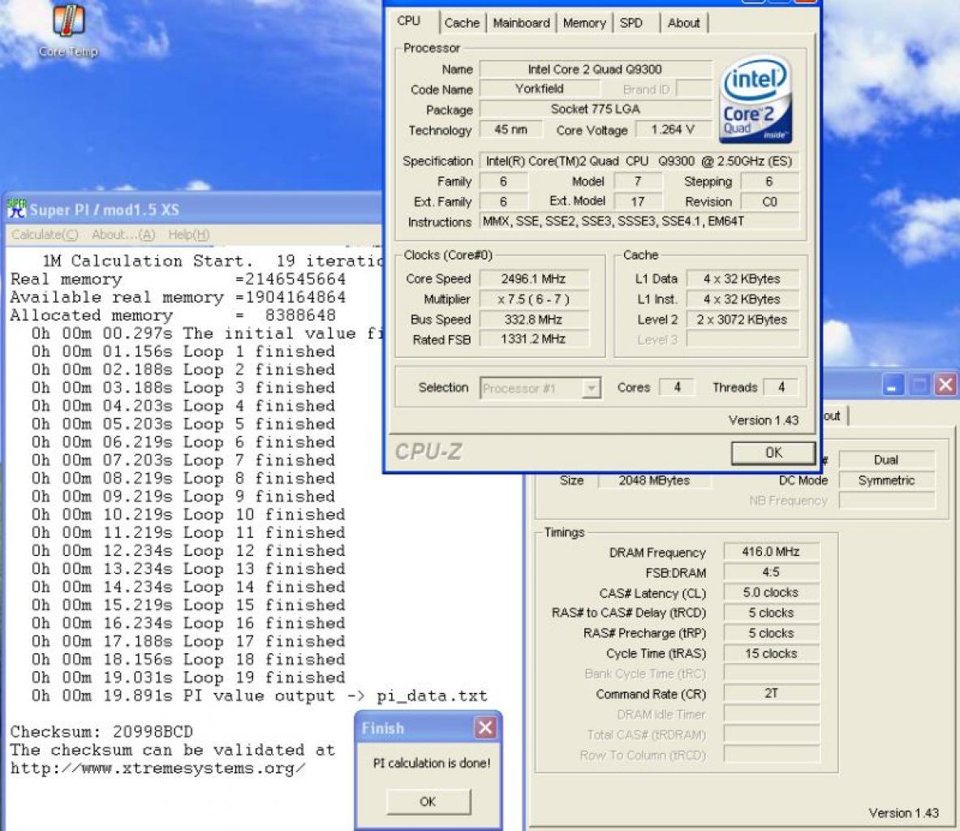Close the rear CPU-Z memory window
960x831 pixels.
point(945,385)
